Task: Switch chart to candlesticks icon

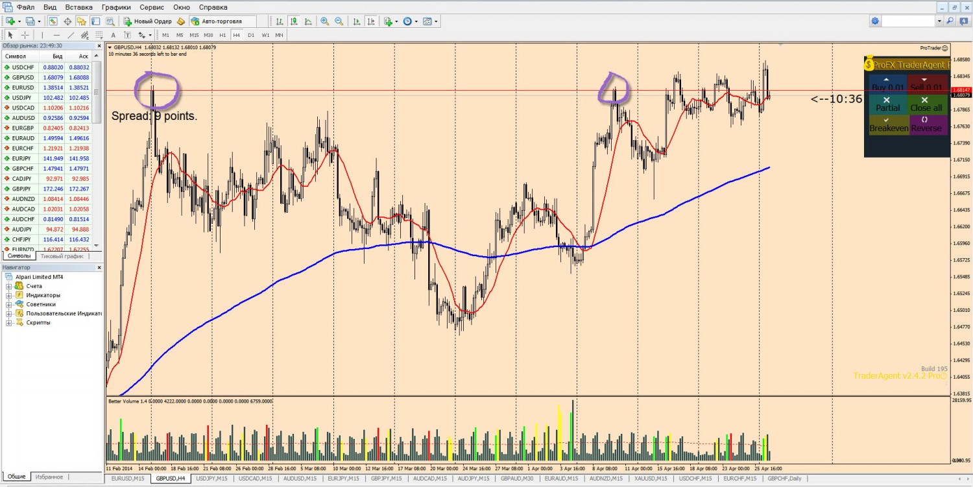Action: [293, 21]
